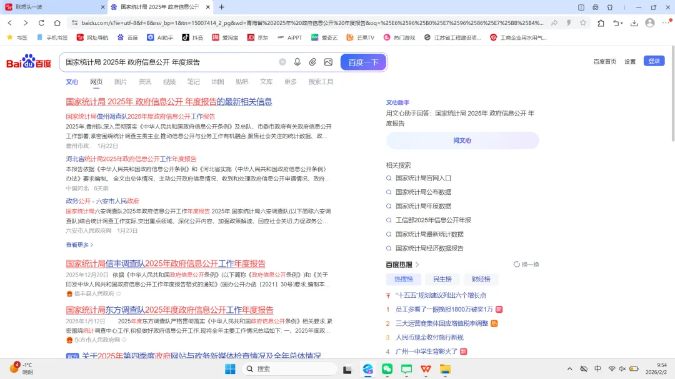The image size is (675, 379).
Task: Switch to the 视频 results tab
Action: (169, 82)
